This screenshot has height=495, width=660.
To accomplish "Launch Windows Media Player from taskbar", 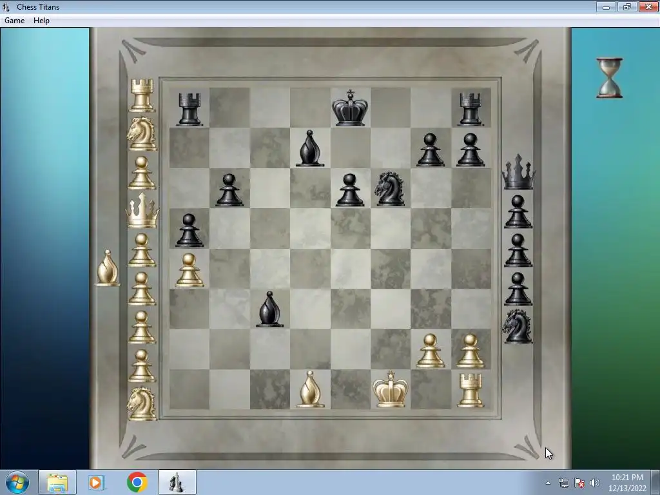I will 97,482.
